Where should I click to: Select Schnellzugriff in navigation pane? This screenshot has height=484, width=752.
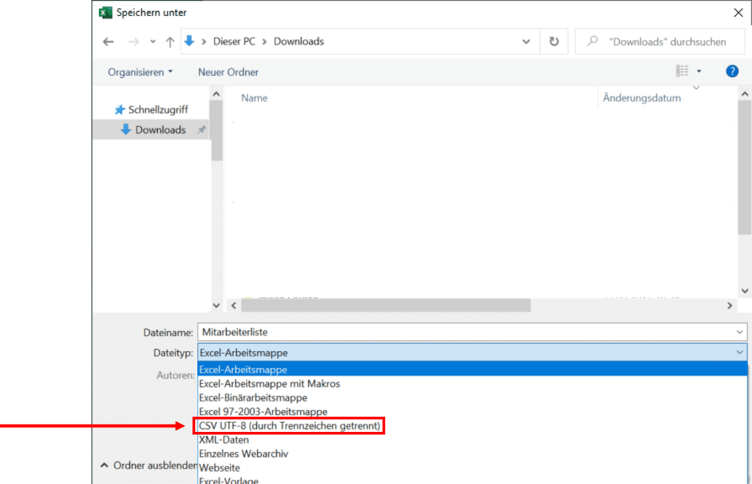[157, 110]
